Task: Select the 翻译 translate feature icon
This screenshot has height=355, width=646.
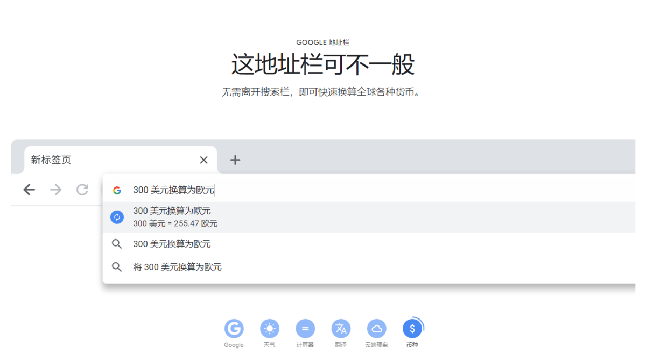Action: tap(341, 329)
